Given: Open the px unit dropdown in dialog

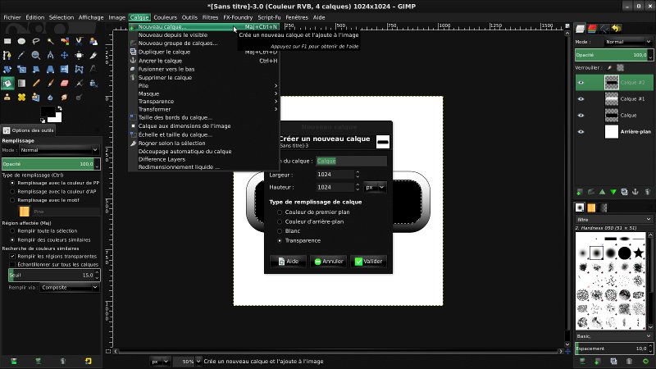Looking at the screenshot, I should pyautogui.click(x=375, y=188).
